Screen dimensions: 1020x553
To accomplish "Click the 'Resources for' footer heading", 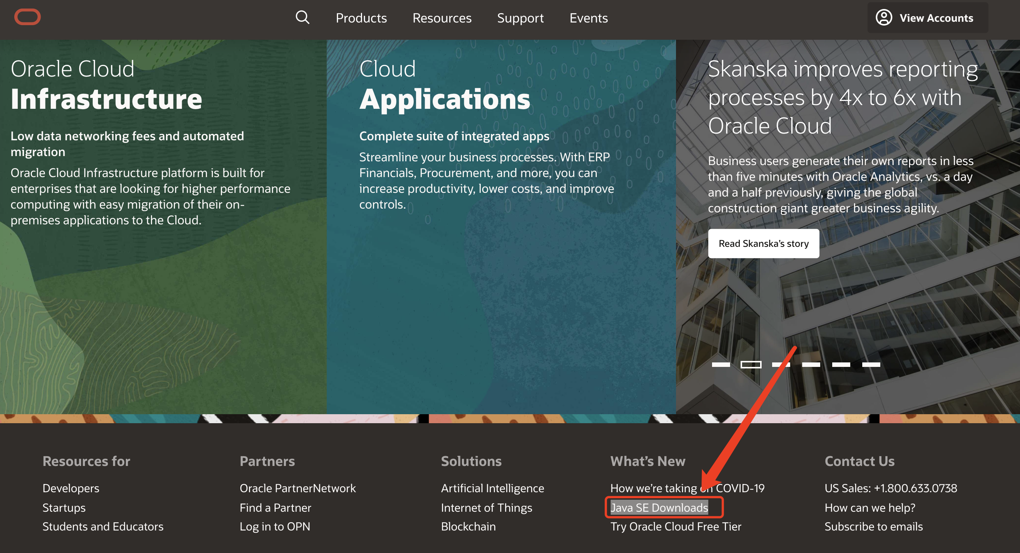I will (x=86, y=461).
